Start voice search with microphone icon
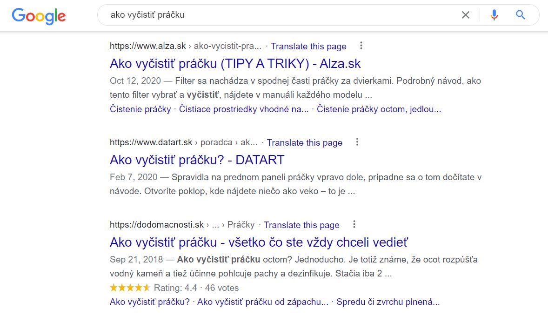 point(494,15)
